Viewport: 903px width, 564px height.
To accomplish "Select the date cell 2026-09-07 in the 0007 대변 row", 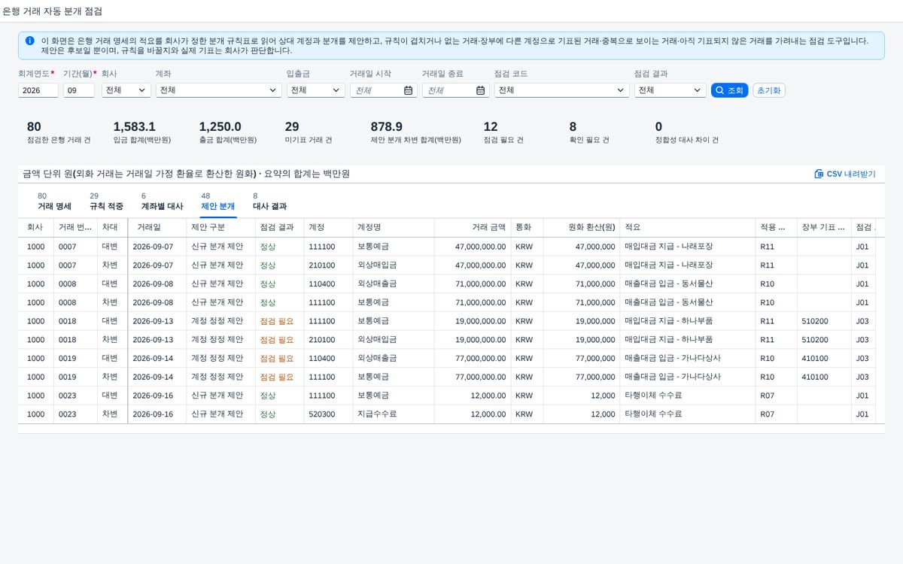I will (153, 247).
